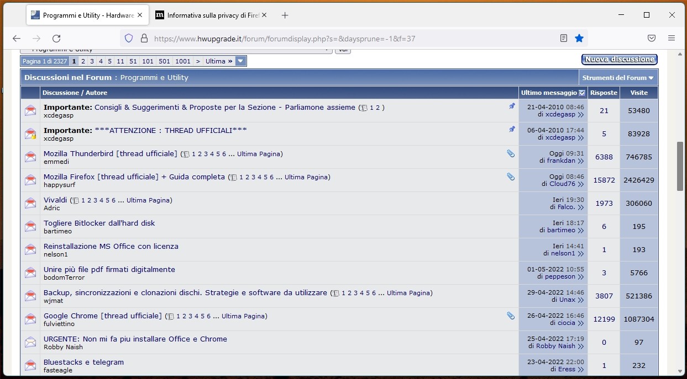The image size is (687, 379).
Task: Go back to the previous page
Action: [x=17, y=38]
